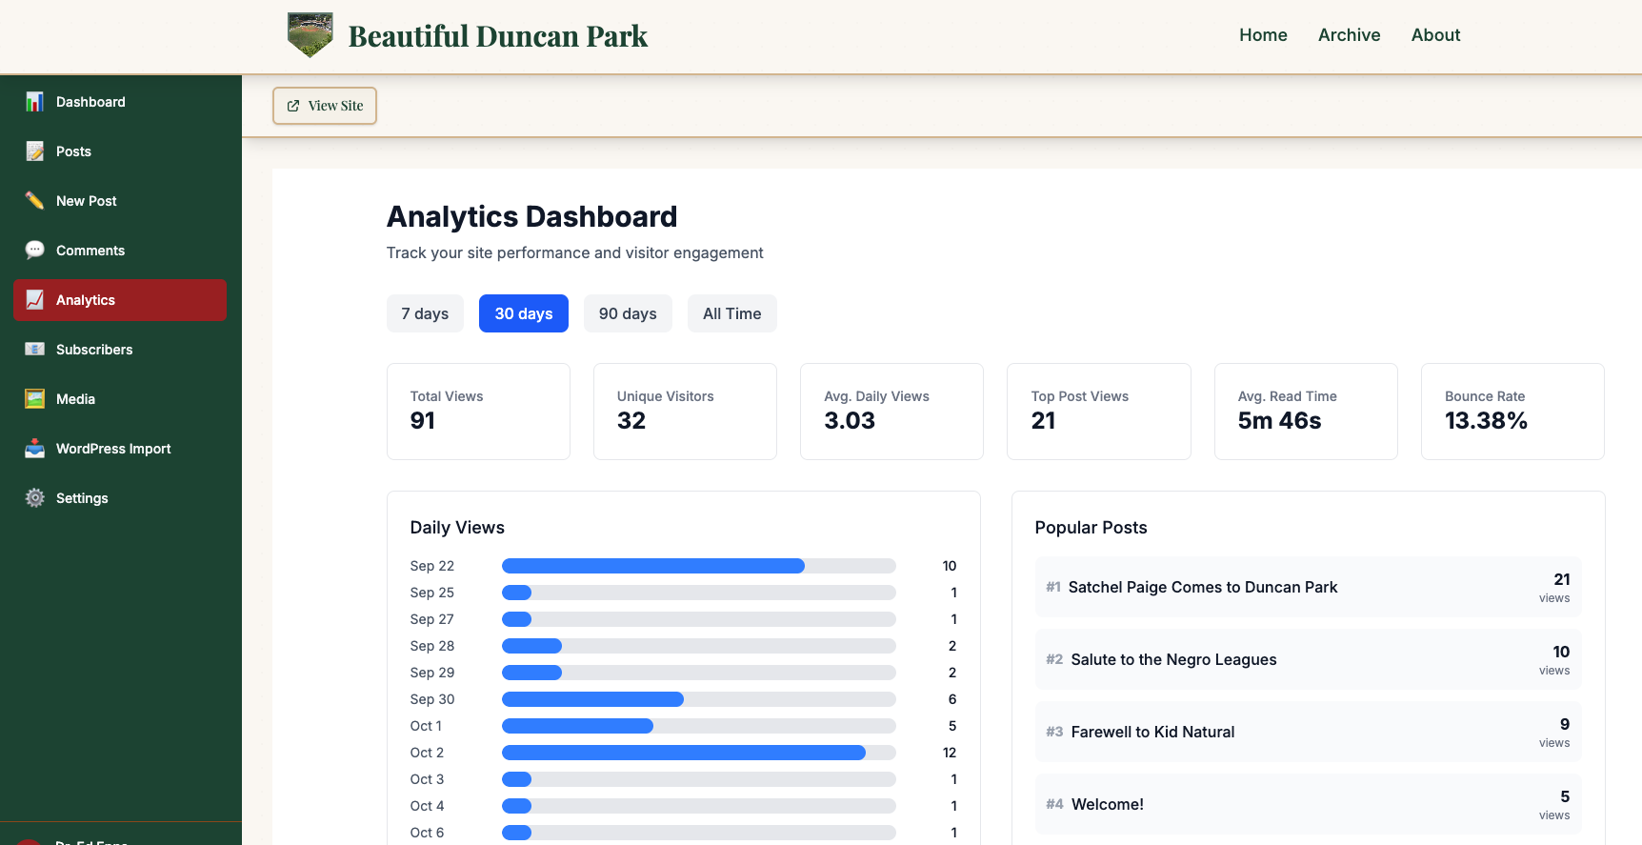Click the Dashboard bar chart icon
Image resolution: width=1642 pixels, height=845 pixels.
tap(35, 102)
